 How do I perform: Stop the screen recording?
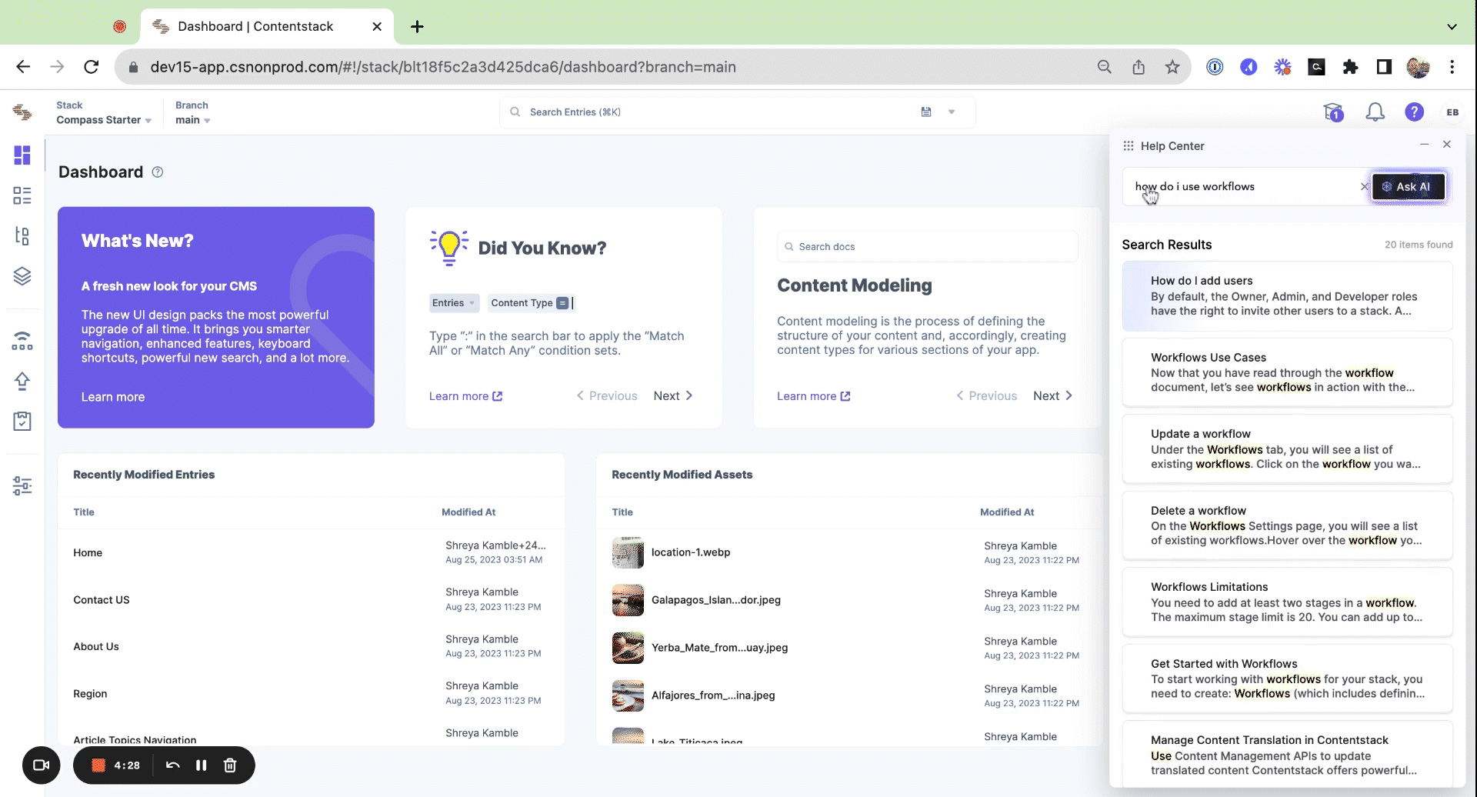[98, 765]
